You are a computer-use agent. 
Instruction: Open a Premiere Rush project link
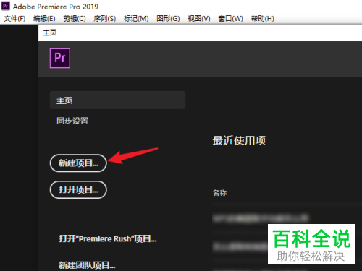click(108, 238)
